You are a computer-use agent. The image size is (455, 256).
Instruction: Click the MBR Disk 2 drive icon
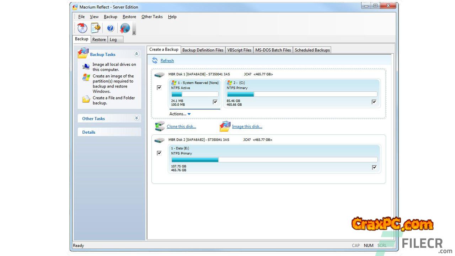point(160,140)
